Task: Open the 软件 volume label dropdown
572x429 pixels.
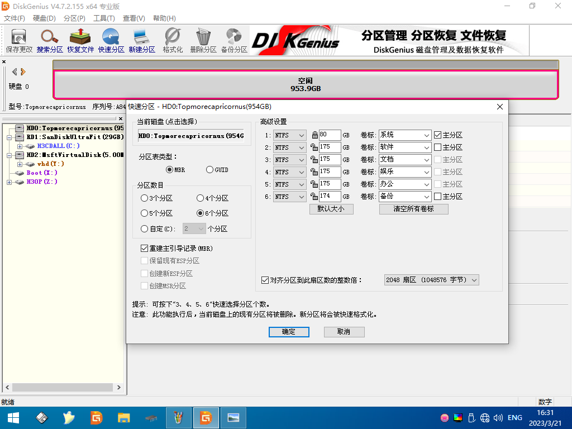Action: [426, 147]
